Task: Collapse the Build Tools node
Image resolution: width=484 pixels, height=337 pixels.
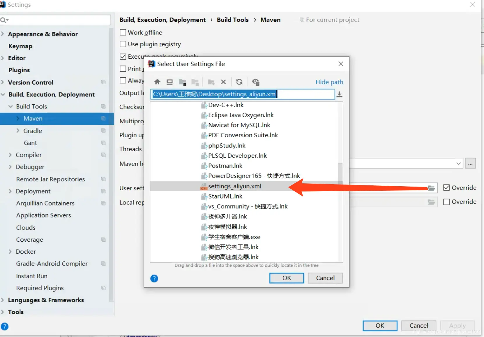Action: click(10, 106)
